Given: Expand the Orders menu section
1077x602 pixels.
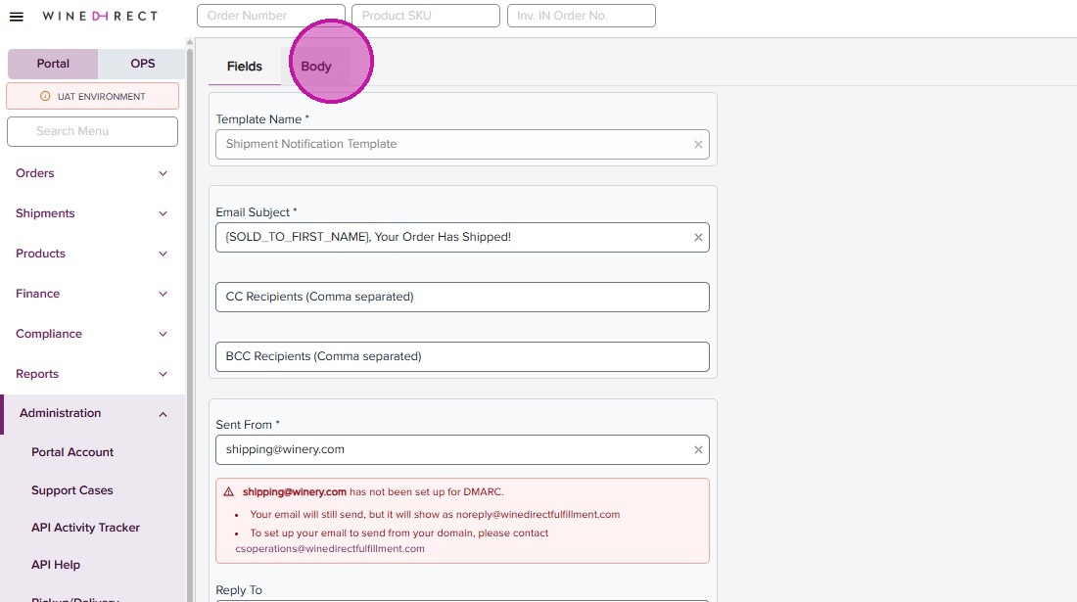Looking at the screenshot, I should 92,173.
